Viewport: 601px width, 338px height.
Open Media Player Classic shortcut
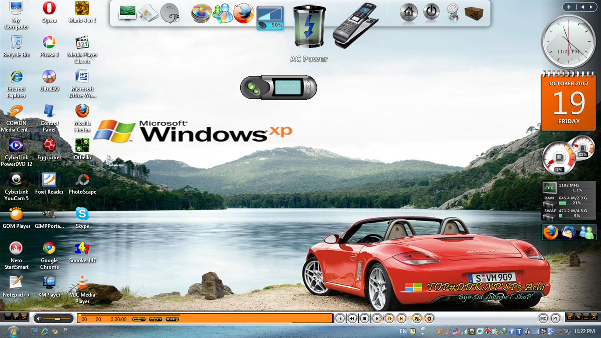pyautogui.click(x=82, y=50)
